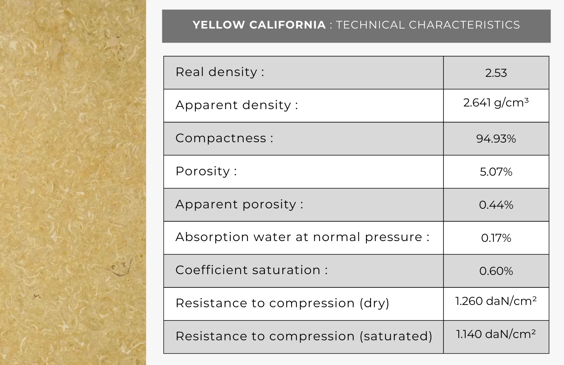Select the 5.07% porosity value
The width and height of the screenshot is (564, 365).
pos(496,172)
